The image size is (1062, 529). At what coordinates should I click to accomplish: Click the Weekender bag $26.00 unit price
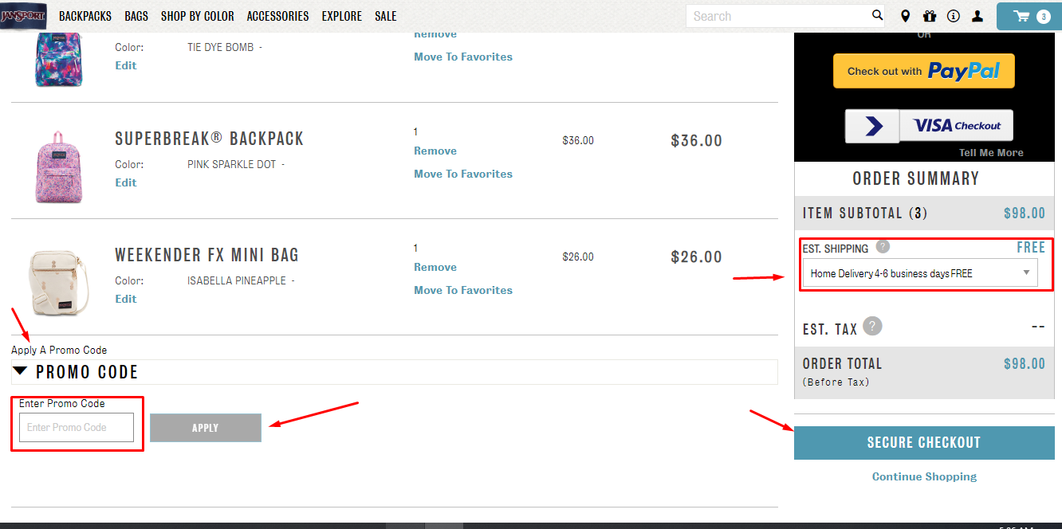[x=578, y=257]
